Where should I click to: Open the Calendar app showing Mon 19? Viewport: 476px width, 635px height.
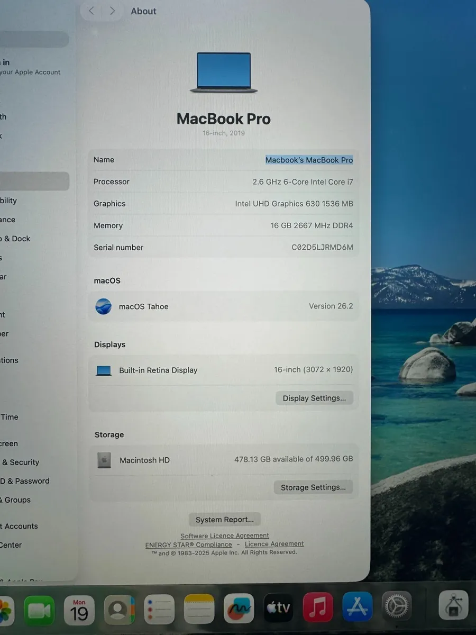[x=79, y=610]
